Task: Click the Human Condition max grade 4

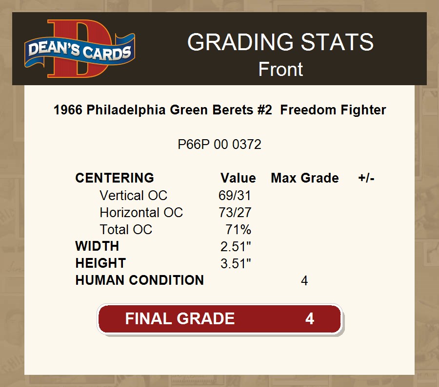Action: pyautogui.click(x=304, y=281)
